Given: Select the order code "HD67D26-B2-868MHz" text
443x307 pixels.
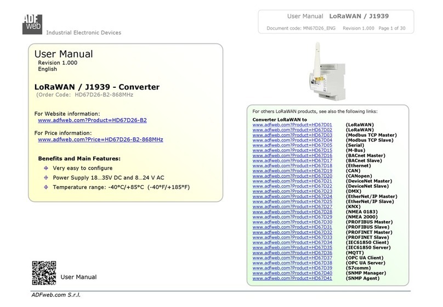Looking at the screenshot, I should (x=104, y=95).
